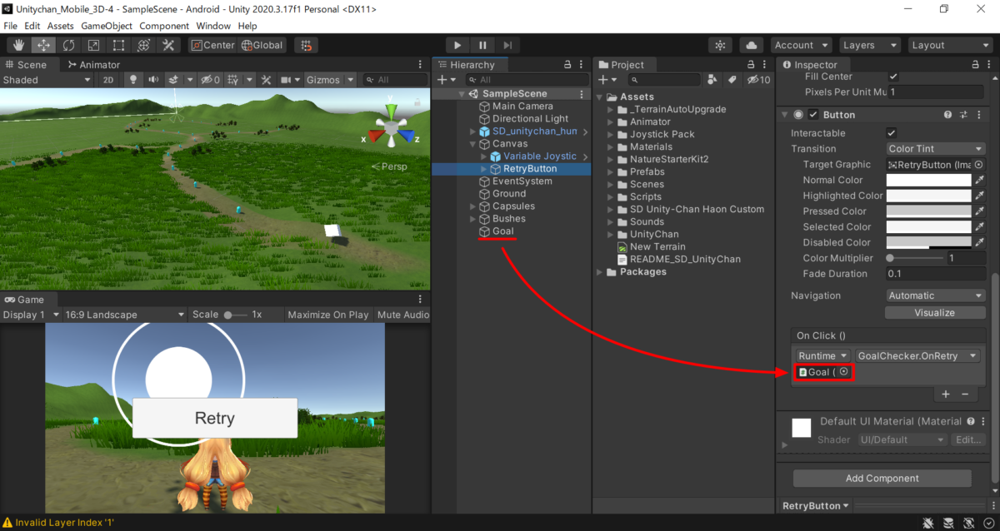Open the Assets menu
This screenshot has width=1000, height=531.
click(x=61, y=26)
